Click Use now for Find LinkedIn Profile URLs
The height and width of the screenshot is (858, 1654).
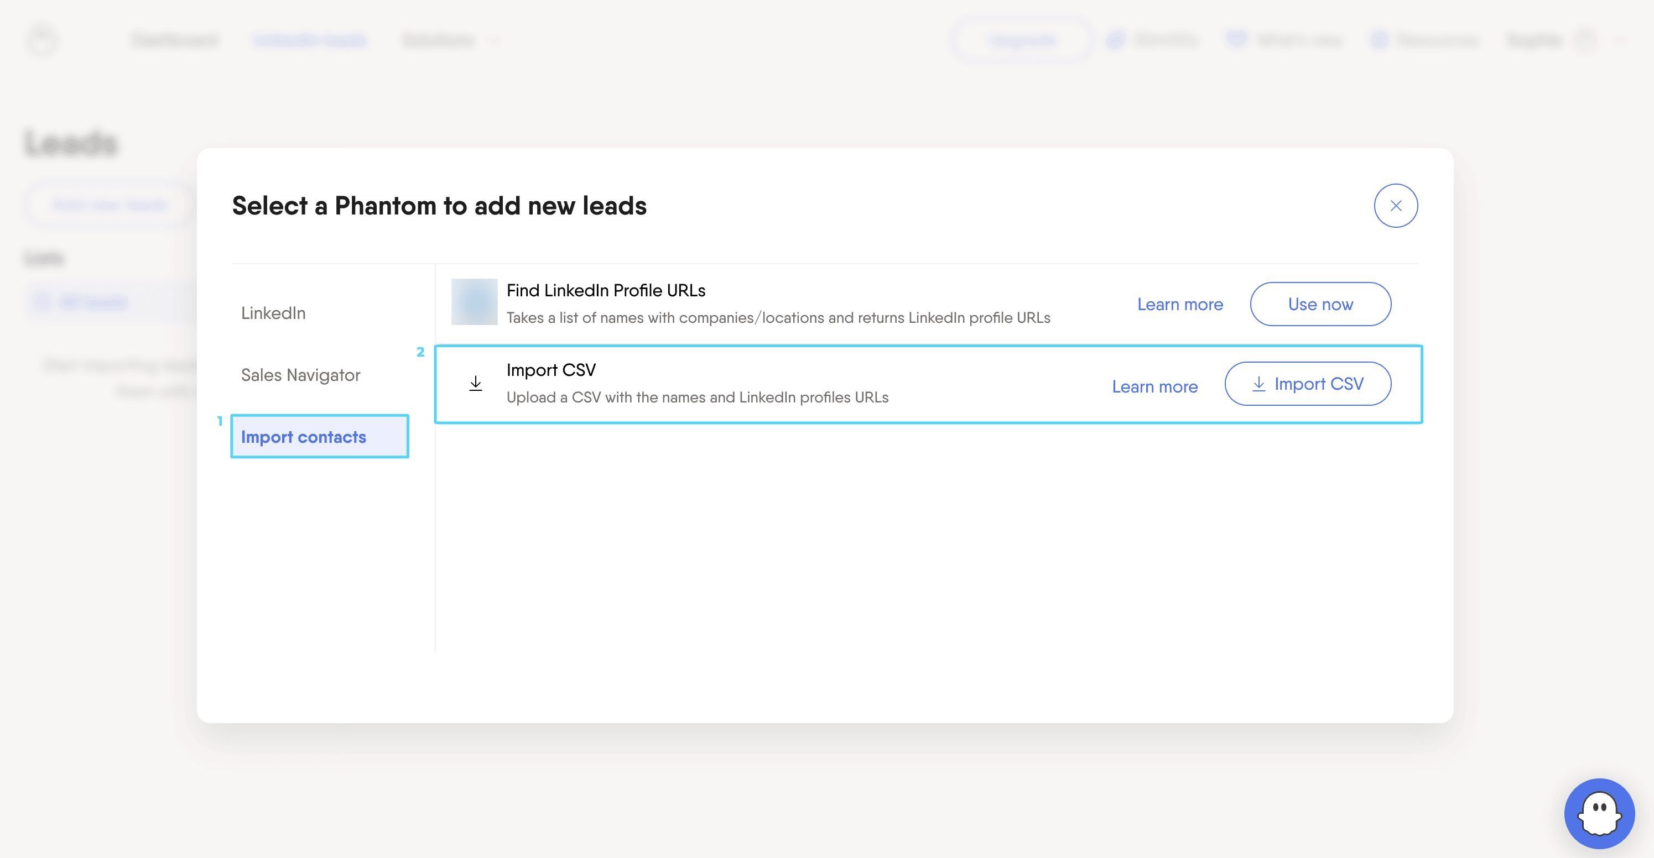tap(1320, 304)
